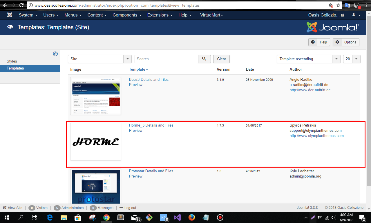Image resolution: width=371 pixels, height=223 pixels.
Task: Click the Horme template thumbnail
Action: click(96, 142)
